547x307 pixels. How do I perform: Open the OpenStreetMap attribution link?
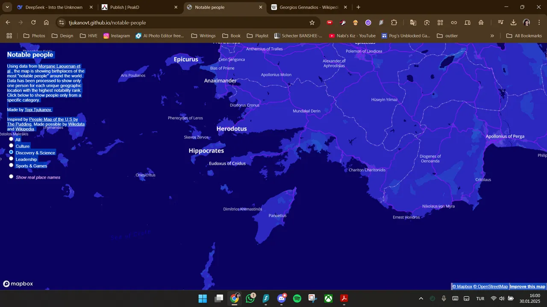(491, 287)
